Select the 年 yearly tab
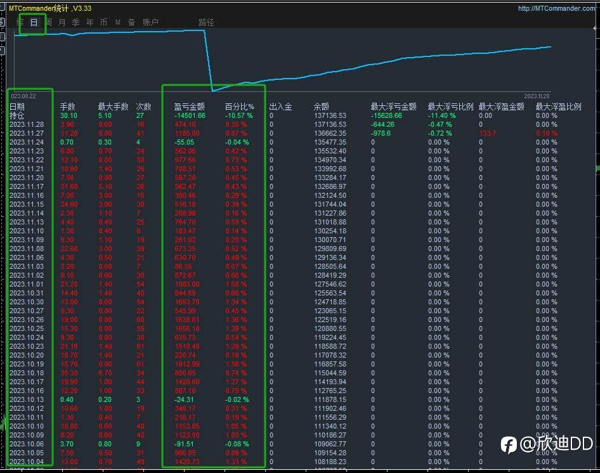 coord(89,22)
